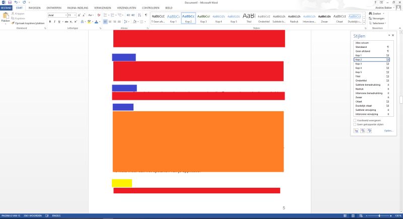Open the underline style dropdown arrow
Image resolution: width=403 pixels, height=219 pixels.
tap(62, 22)
